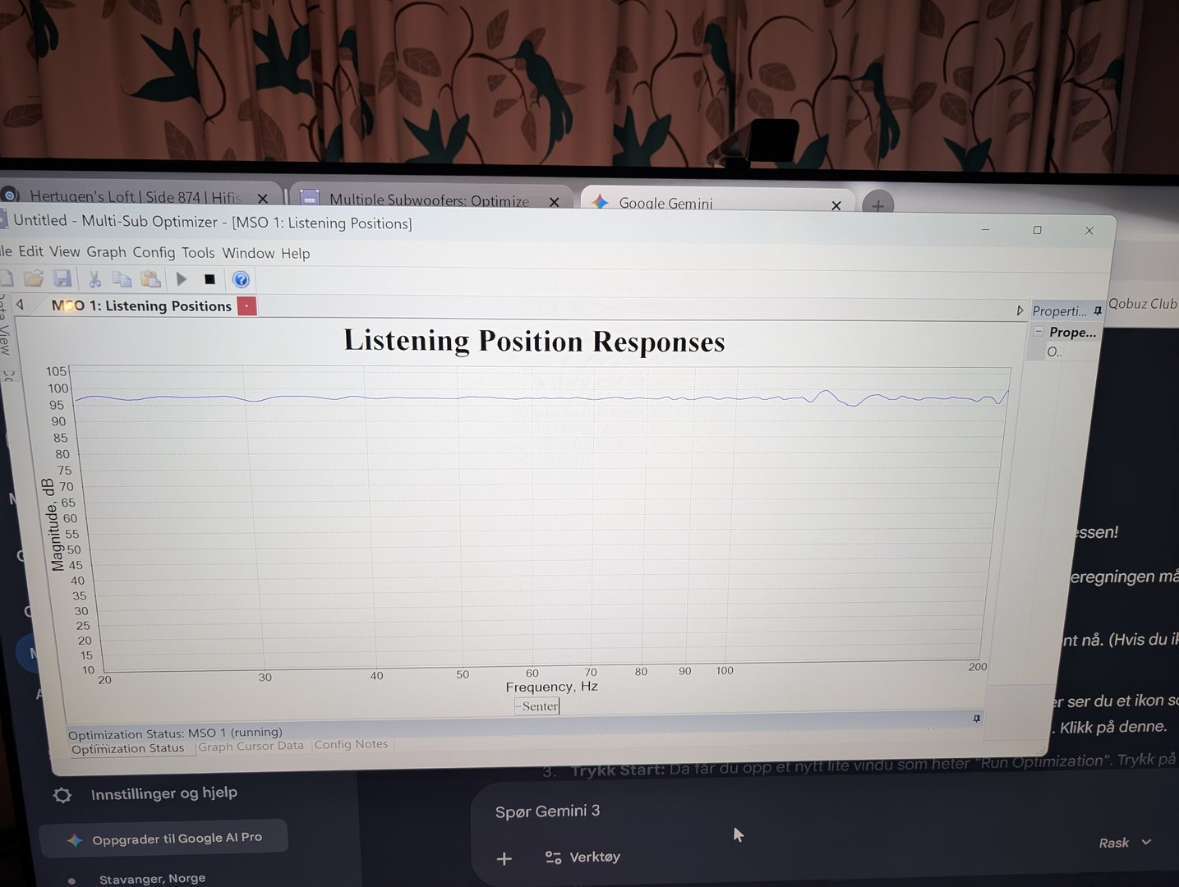The image size is (1179, 887).
Task: Open Innstillinger og hjelp in Gemini sidebar
Action: [x=145, y=793]
